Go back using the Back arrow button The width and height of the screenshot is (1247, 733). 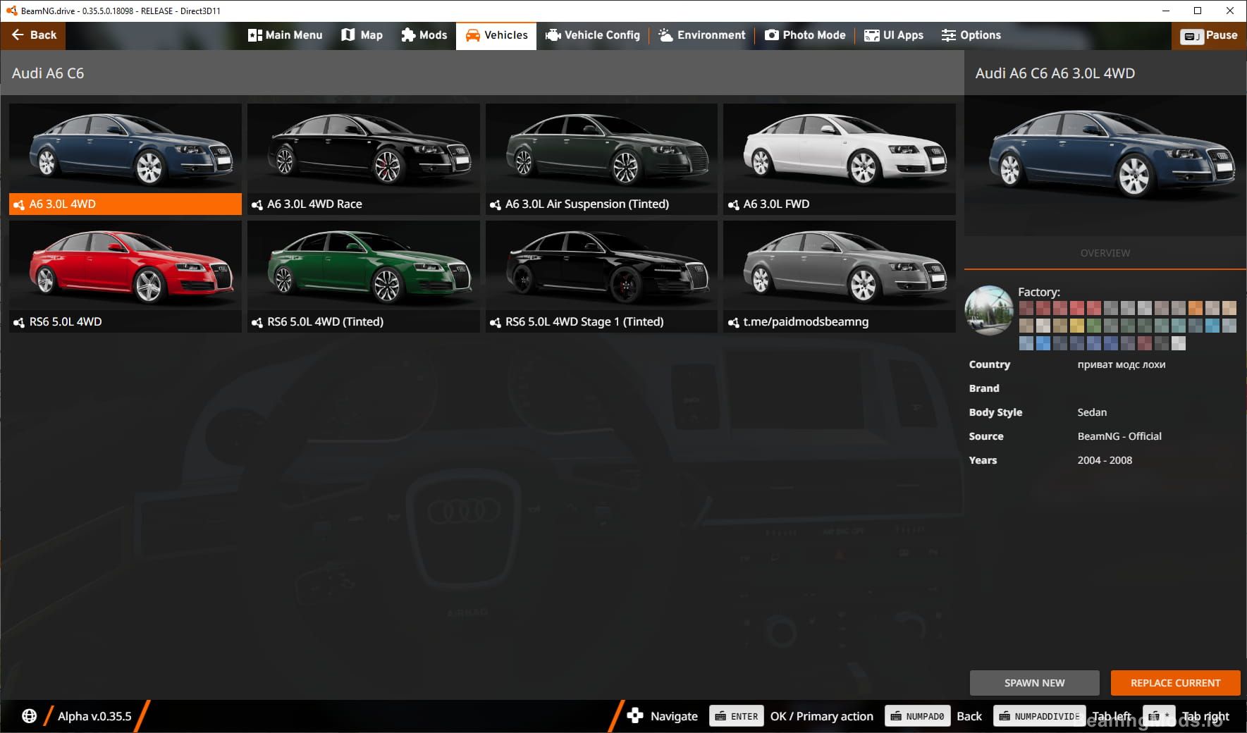coord(34,35)
